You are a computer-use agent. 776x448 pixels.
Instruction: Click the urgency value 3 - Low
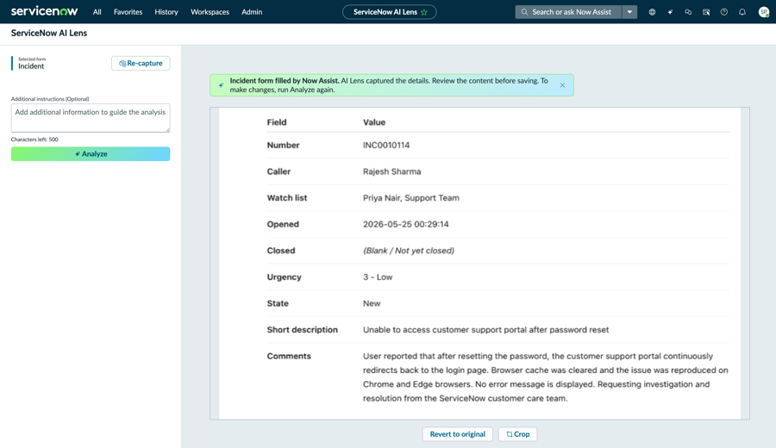tap(378, 277)
